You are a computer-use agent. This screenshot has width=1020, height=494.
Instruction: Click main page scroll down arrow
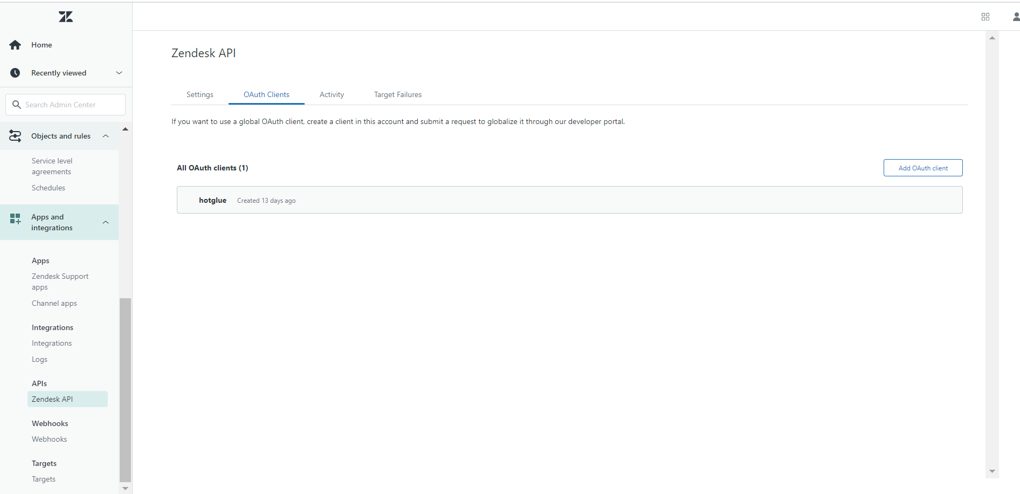[992, 471]
